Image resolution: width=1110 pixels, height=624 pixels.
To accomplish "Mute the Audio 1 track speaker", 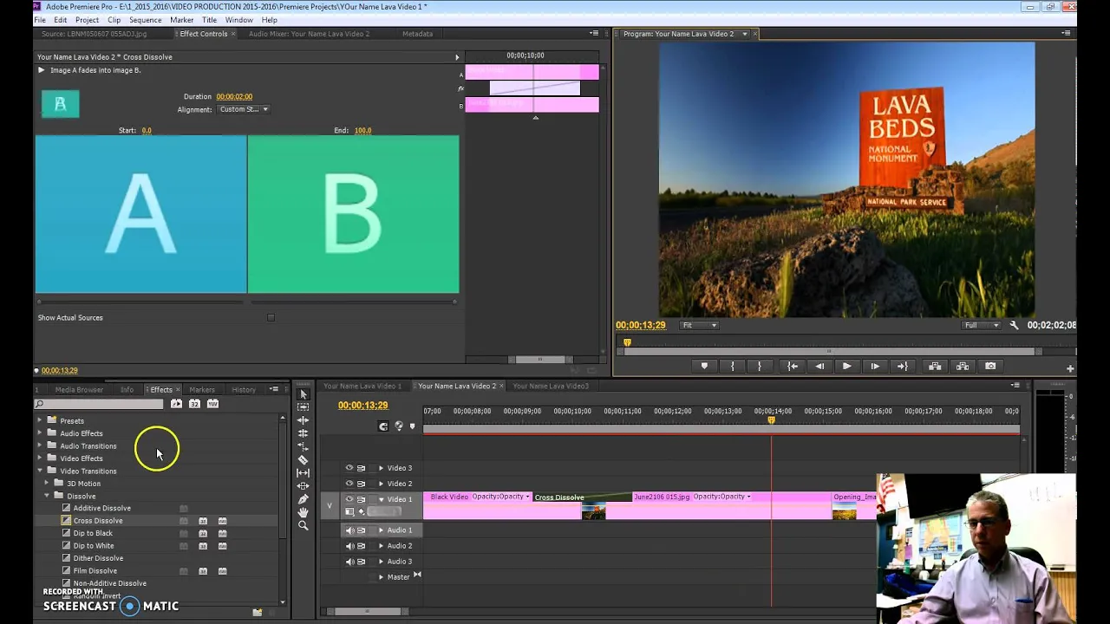I will pos(349,530).
